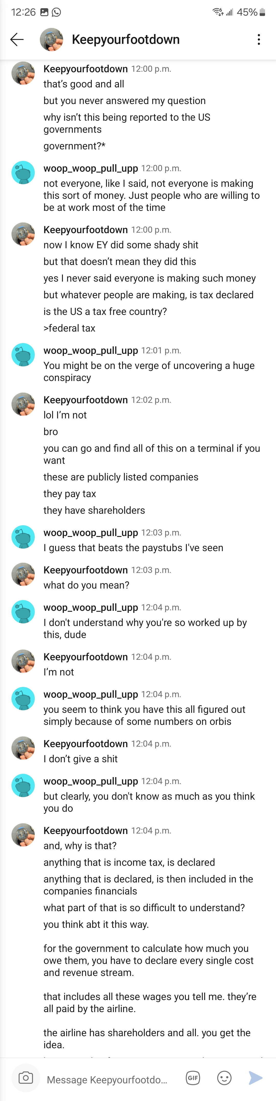Tap Keepyourfootdown username at 12:02 p.m.
This screenshot has height=1101, width=276.
pos(86,400)
